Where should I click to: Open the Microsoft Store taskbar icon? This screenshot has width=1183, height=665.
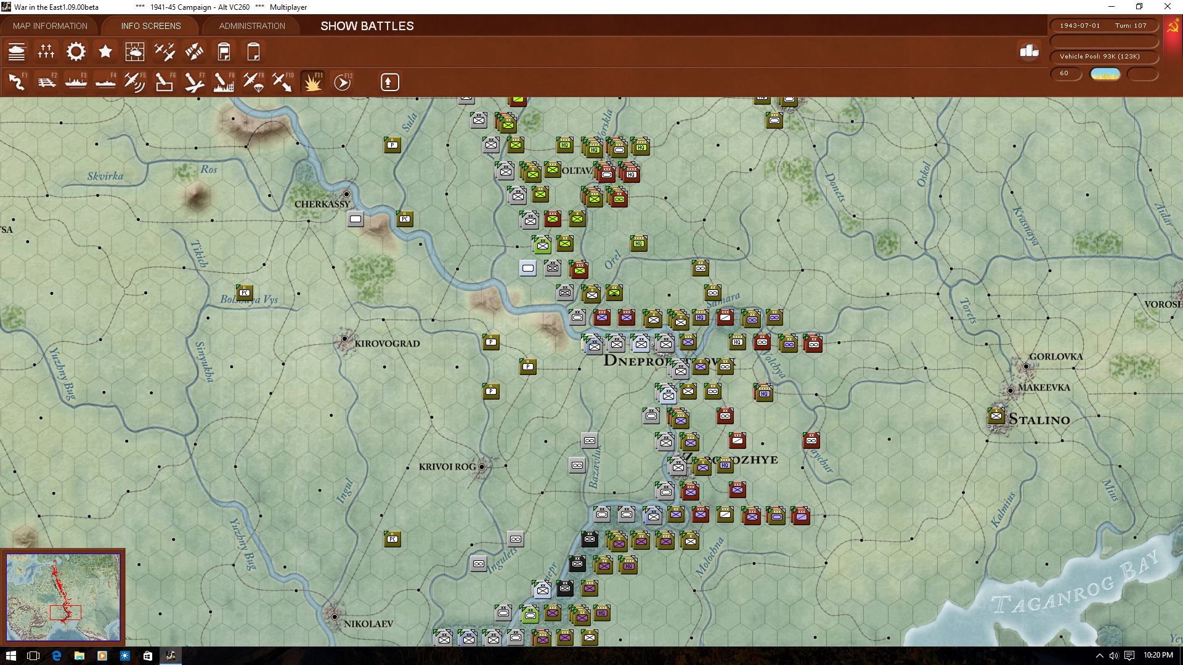click(147, 656)
